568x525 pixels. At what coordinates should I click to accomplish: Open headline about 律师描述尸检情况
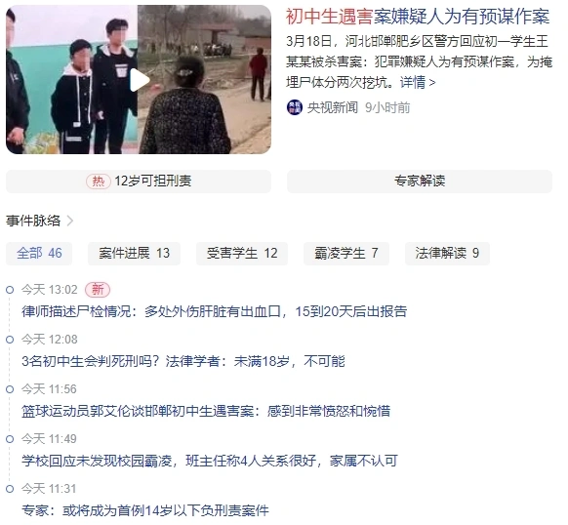[x=214, y=311]
